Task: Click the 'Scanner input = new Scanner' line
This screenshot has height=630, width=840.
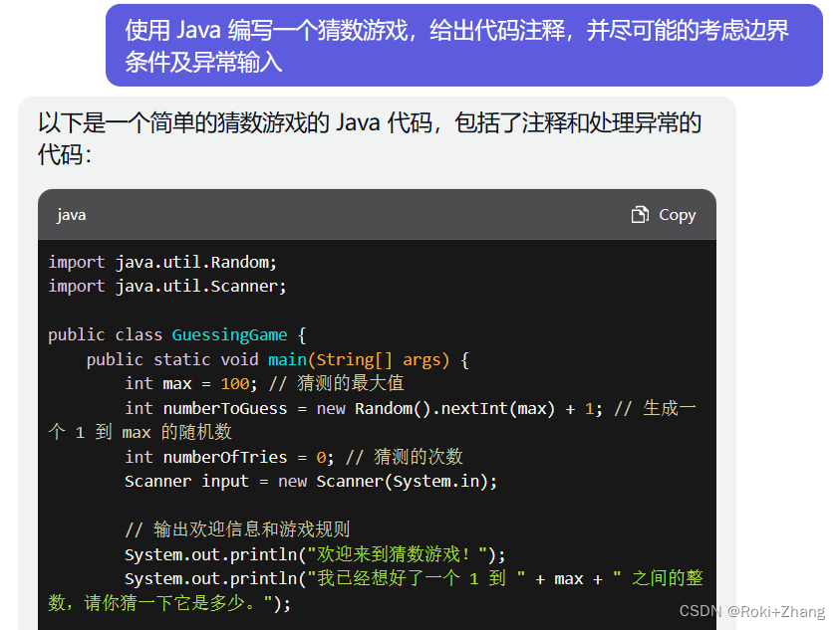Action: pyautogui.click(x=311, y=481)
